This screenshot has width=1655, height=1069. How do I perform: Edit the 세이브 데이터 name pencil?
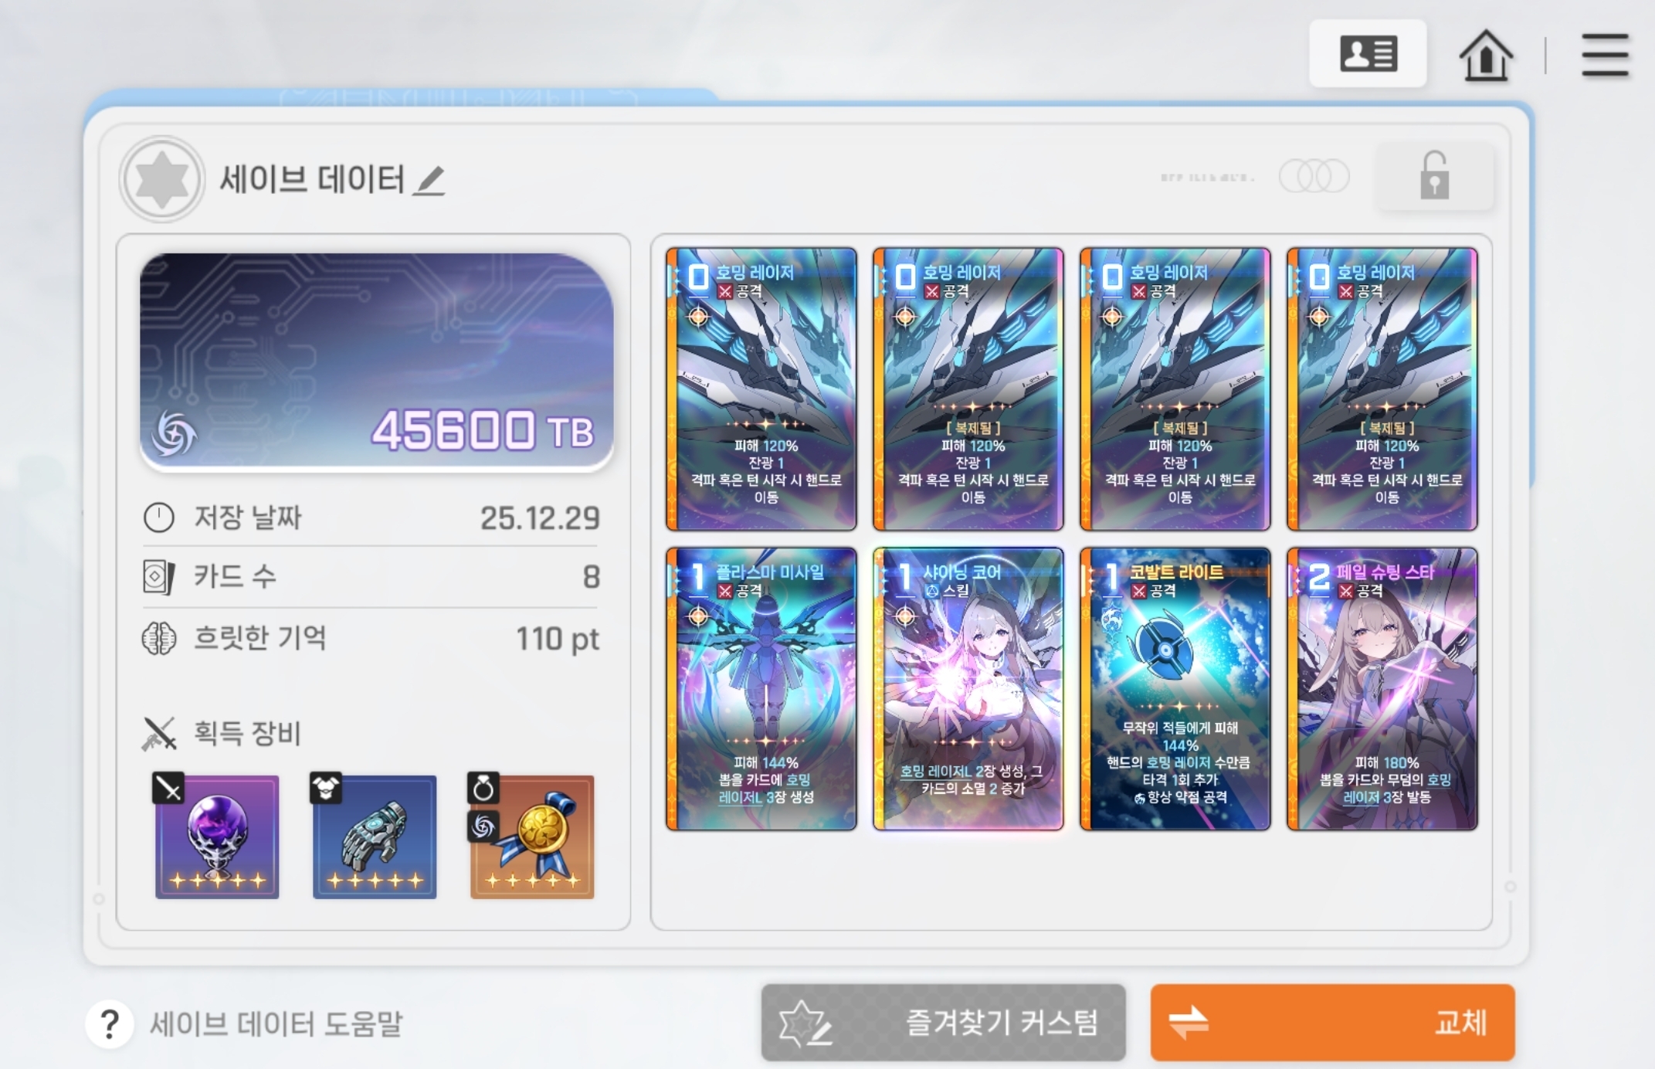(429, 181)
